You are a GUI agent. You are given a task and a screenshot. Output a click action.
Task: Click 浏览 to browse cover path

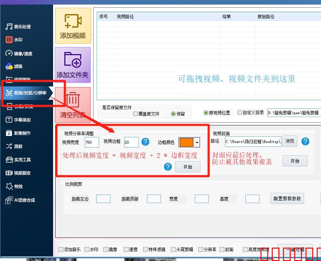[290, 141]
